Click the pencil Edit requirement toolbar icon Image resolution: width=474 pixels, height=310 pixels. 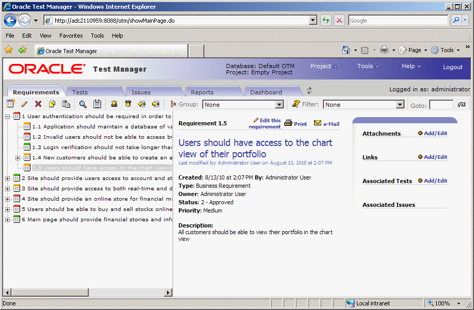[24, 104]
